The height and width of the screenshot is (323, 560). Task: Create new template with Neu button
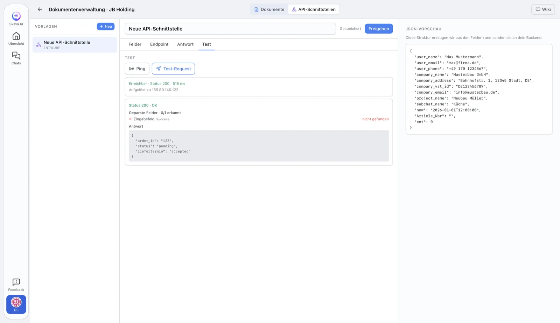coord(106,27)
